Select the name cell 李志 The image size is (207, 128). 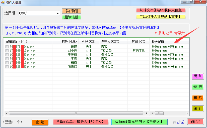pos(74,58)
